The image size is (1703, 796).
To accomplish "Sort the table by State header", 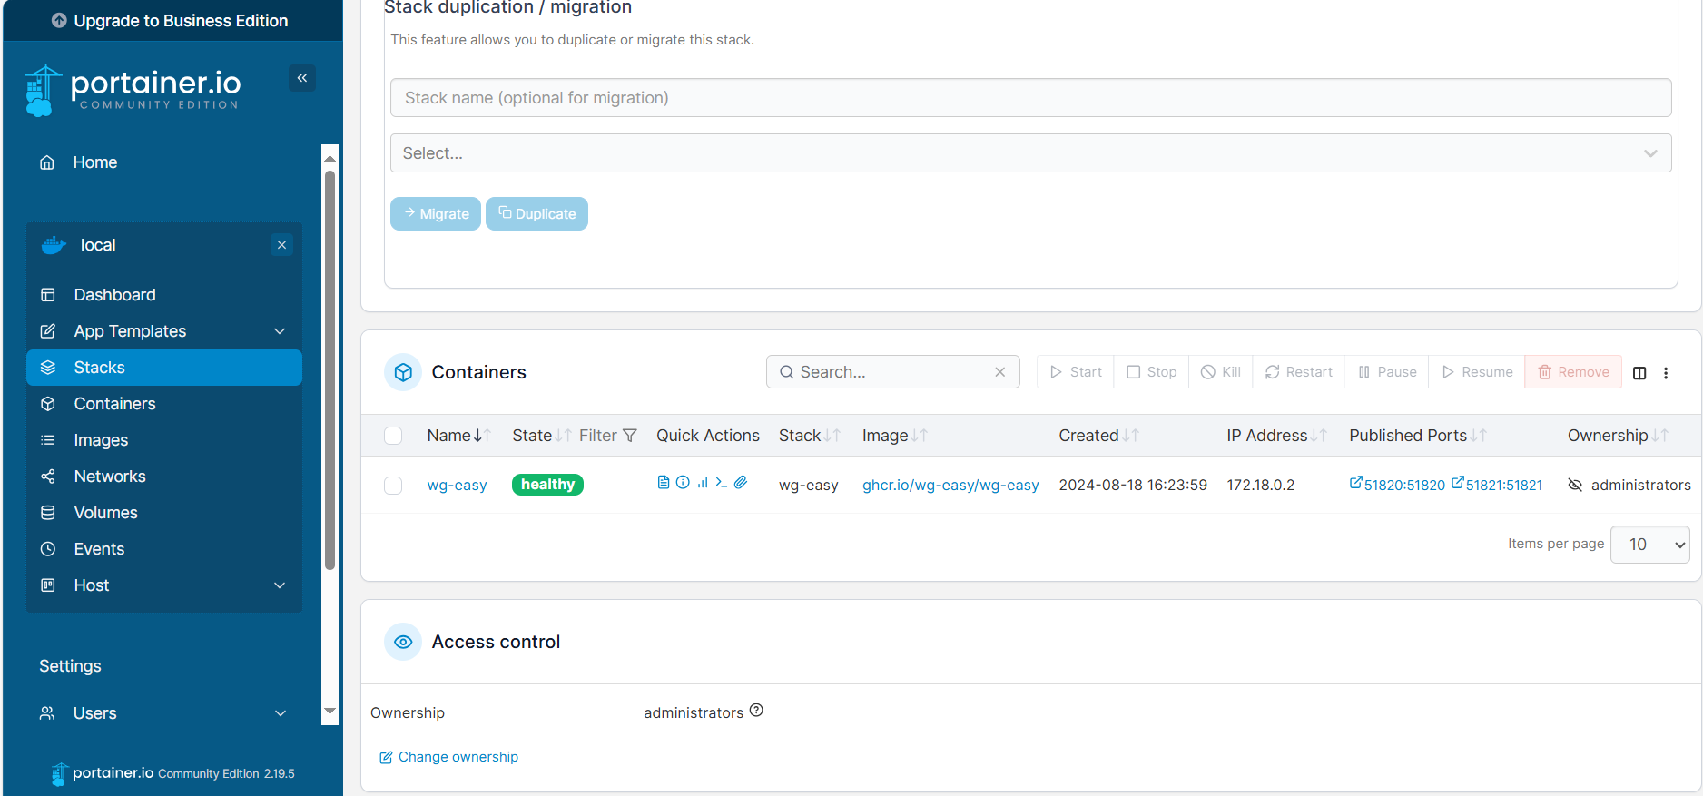I will click(541, 436).
